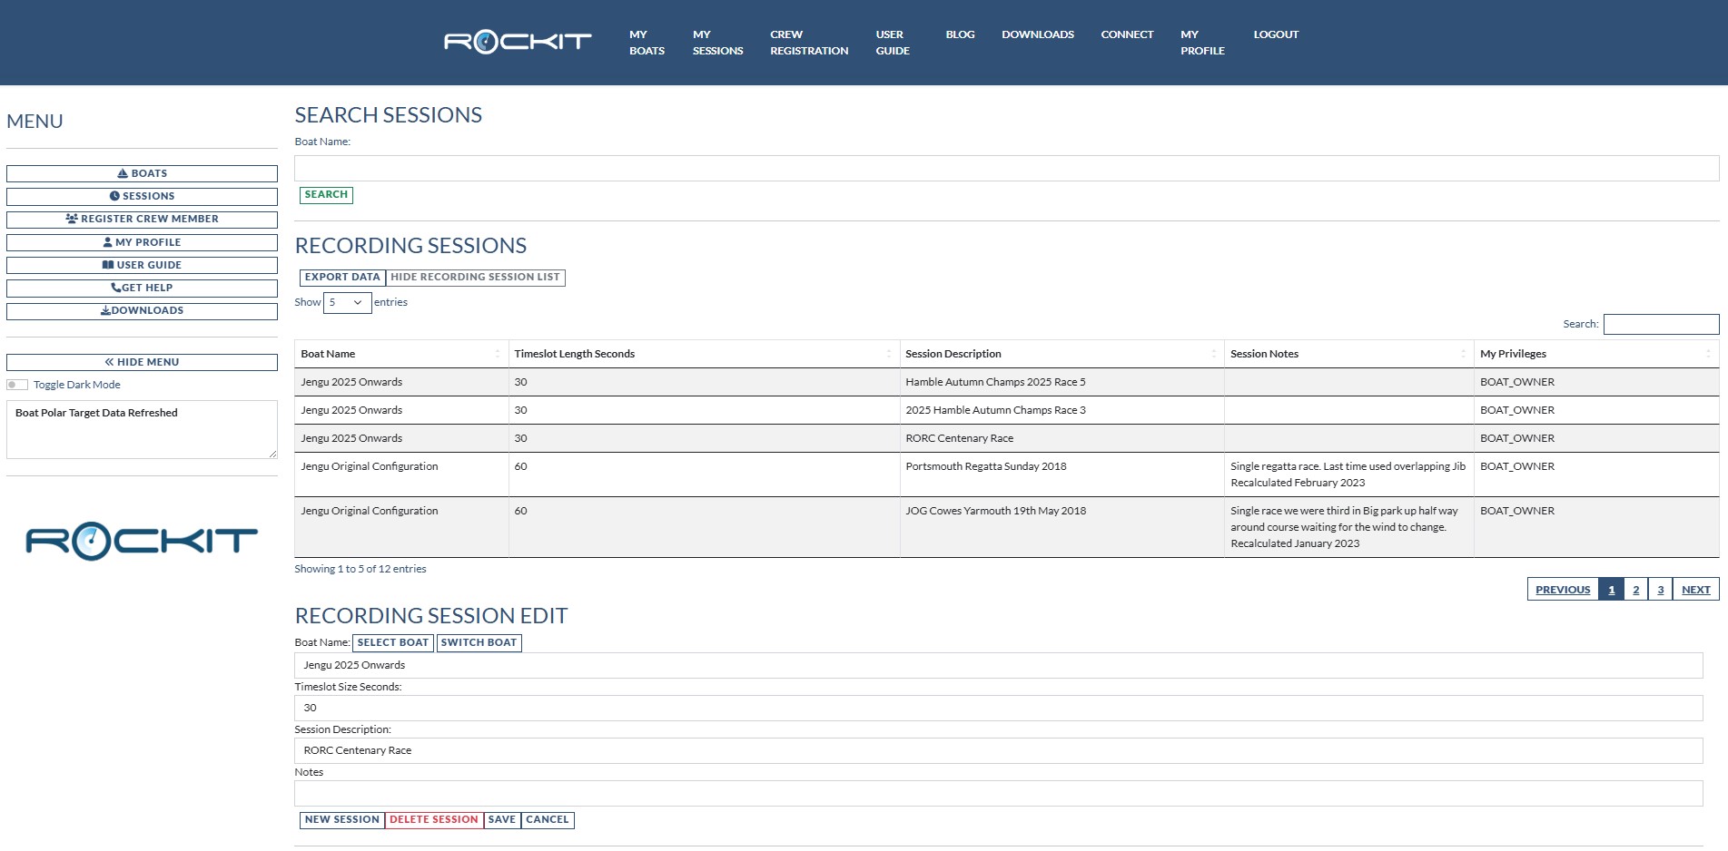The image size is (1728, 851).
Task: Click the red Delete Session button
Action: click(433, 820)
